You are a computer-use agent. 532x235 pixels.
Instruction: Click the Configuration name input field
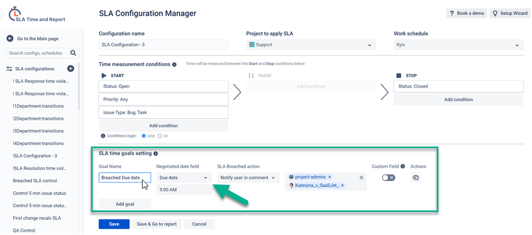click(x=163, y=45)
